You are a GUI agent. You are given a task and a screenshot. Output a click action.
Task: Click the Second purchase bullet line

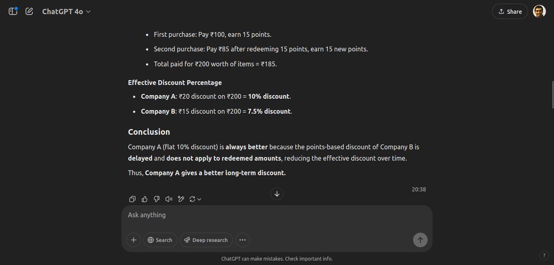tap(261, 49)
